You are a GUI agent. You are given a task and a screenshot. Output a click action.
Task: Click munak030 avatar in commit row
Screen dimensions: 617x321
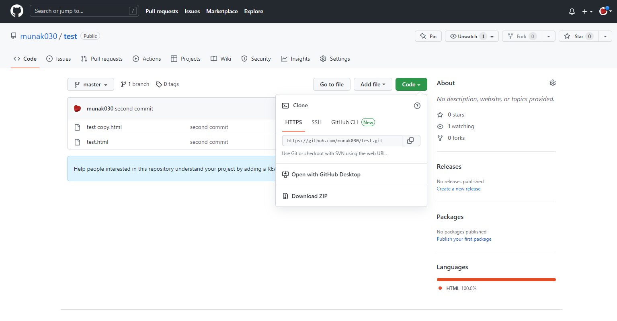pos(78,108)
